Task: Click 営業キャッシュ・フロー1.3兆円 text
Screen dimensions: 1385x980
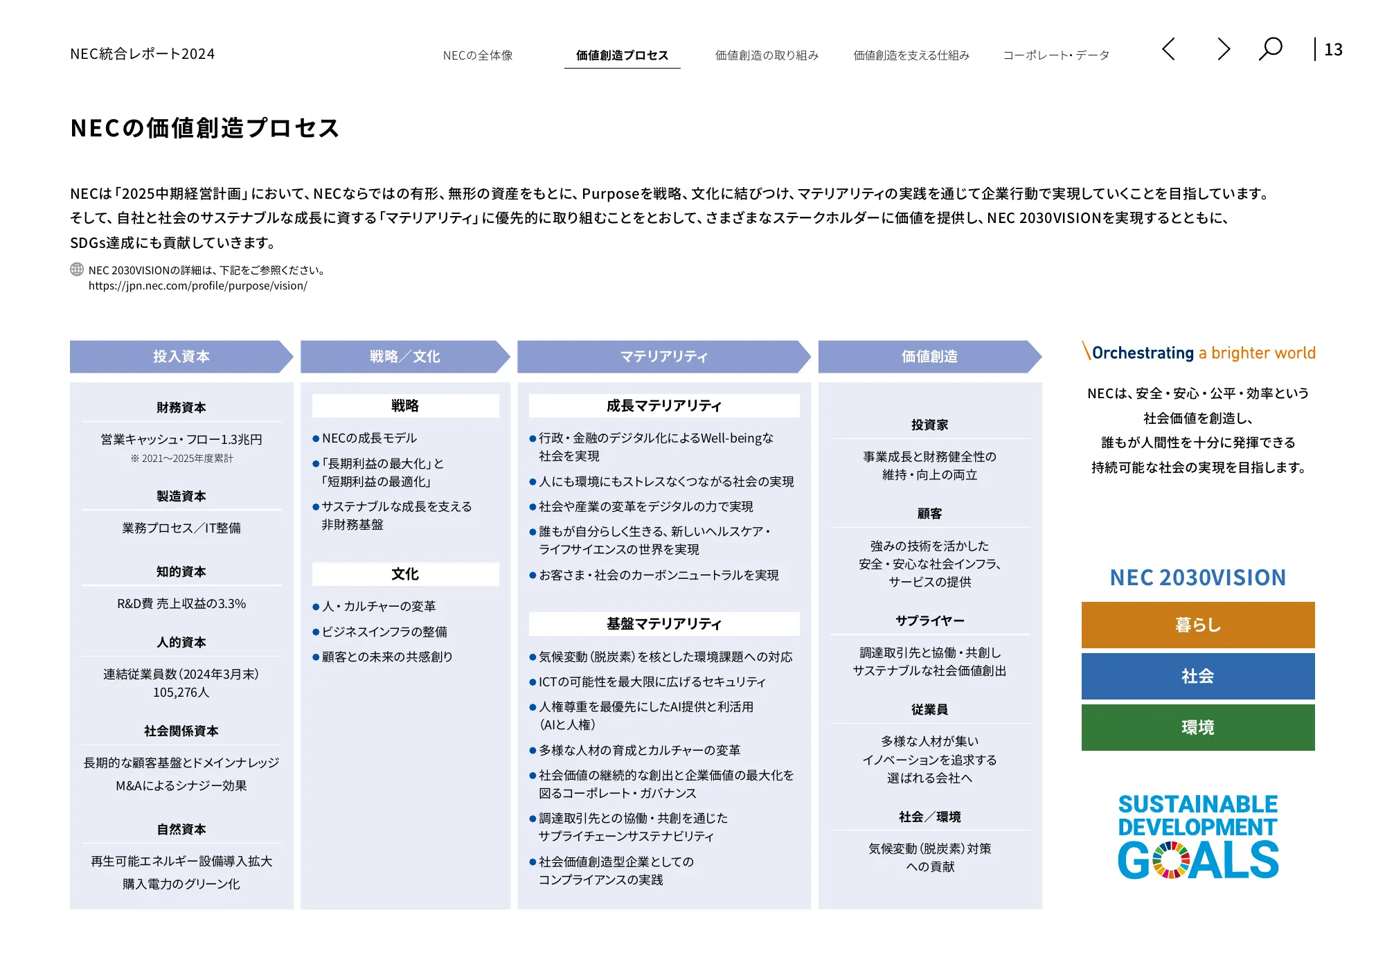Action: (x=181, y=439)
